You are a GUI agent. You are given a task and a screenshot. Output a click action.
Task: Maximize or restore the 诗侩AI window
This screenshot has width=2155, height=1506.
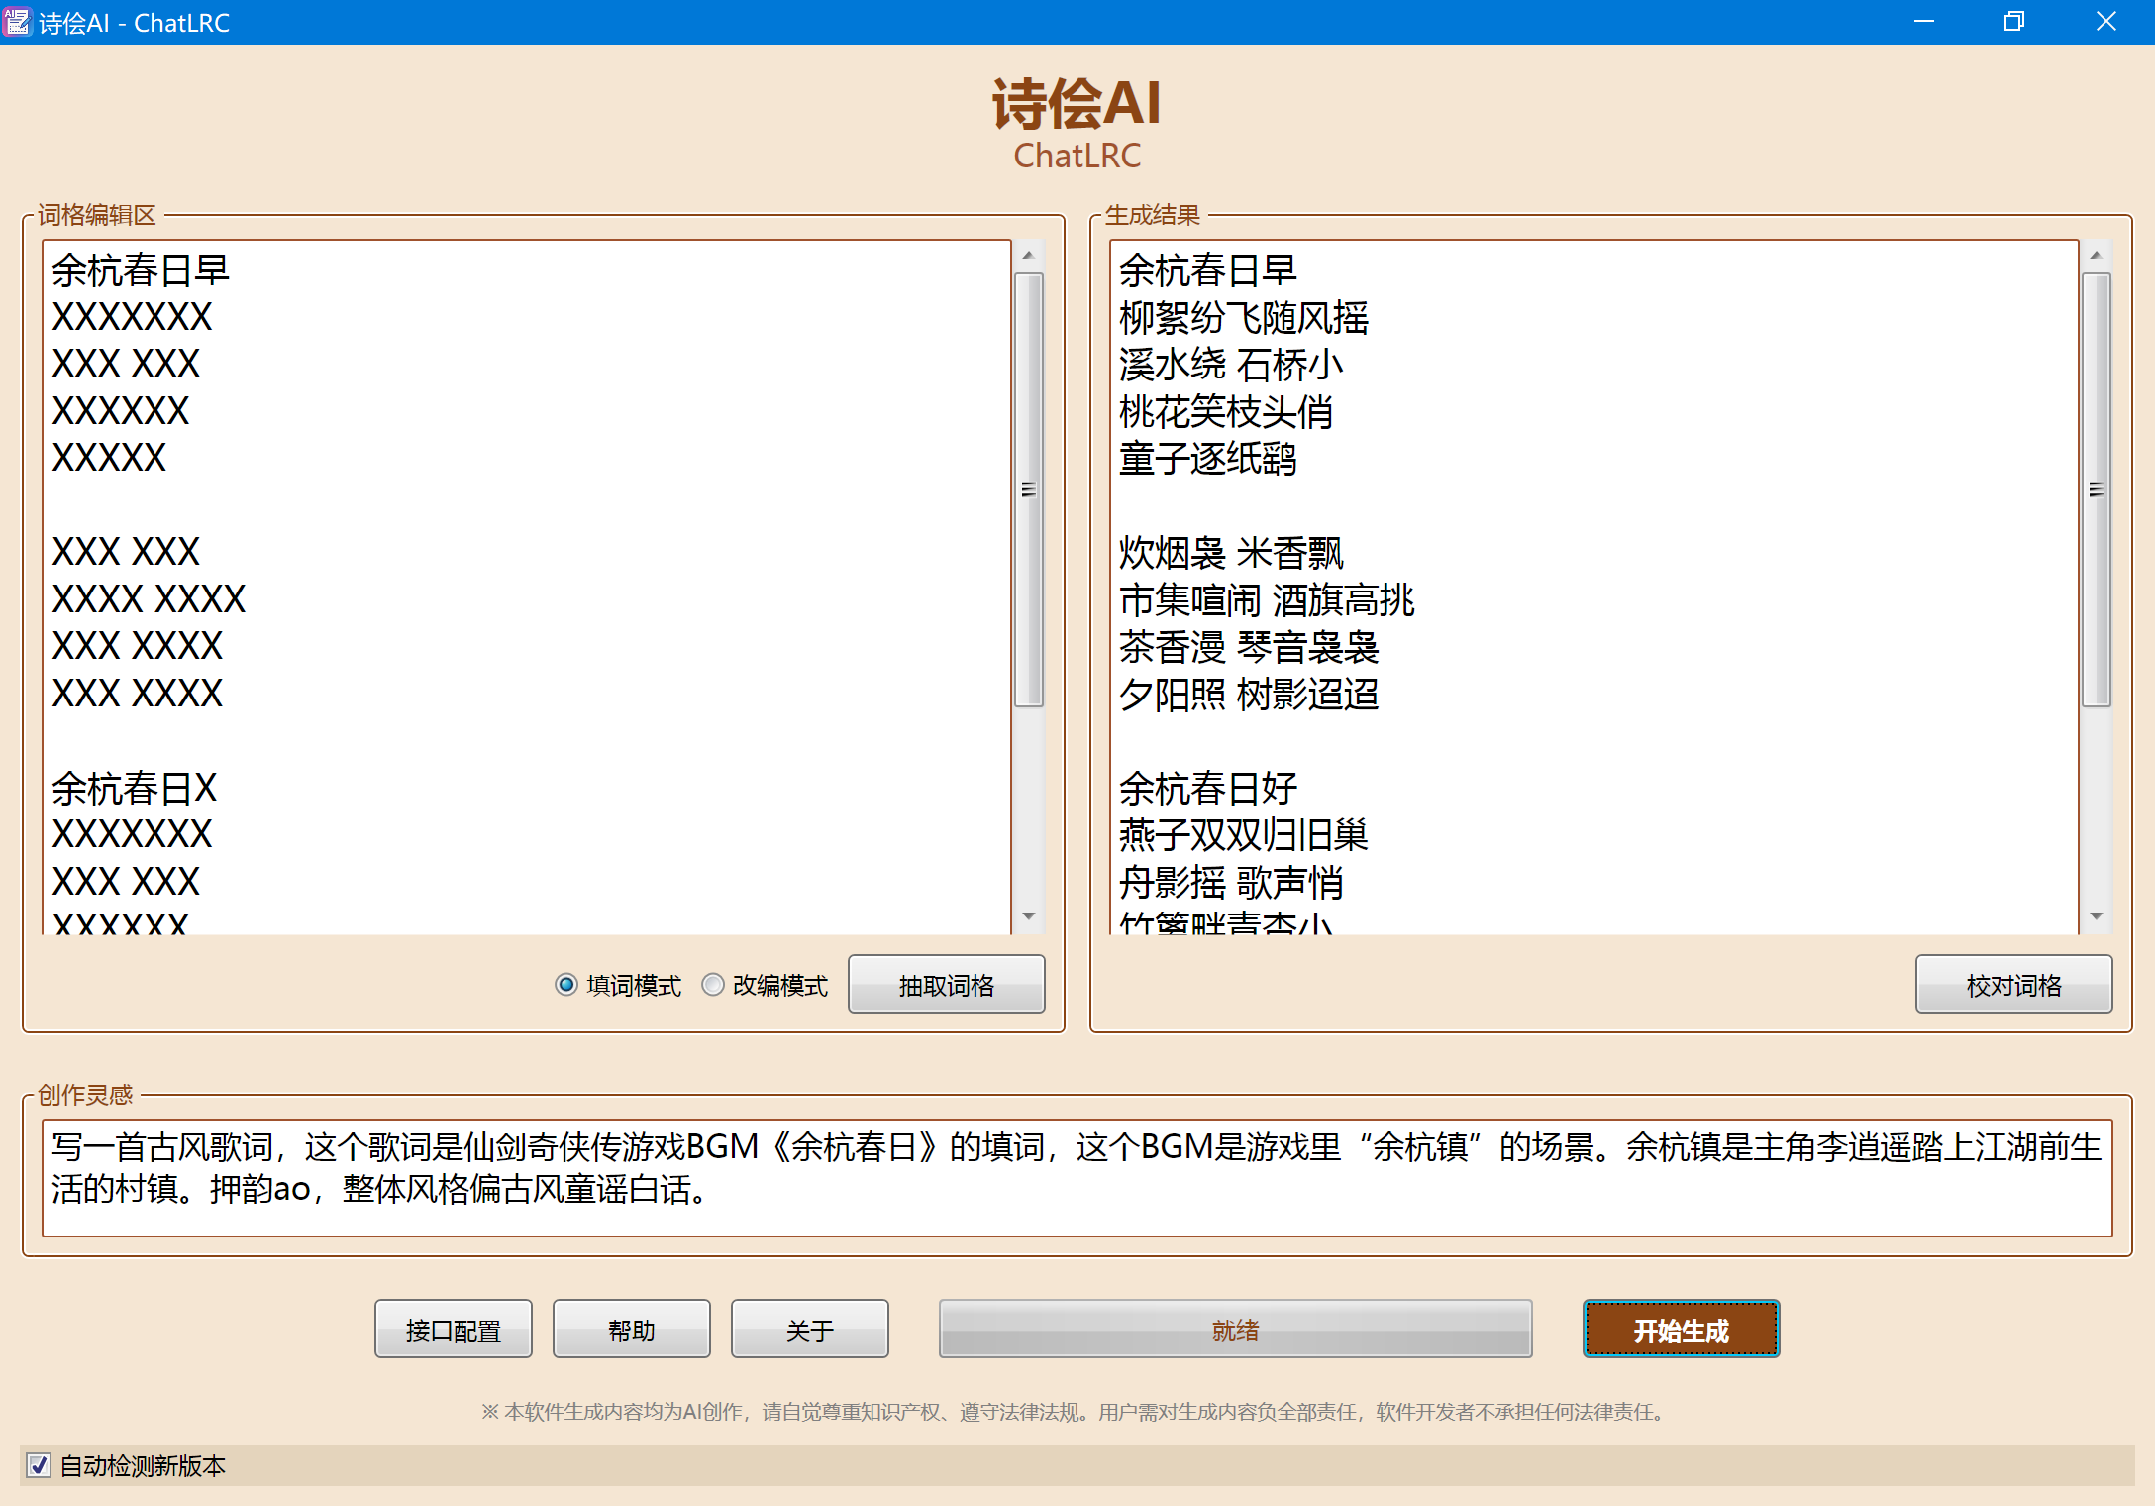pyautogui.click(x=2013, y=21)
